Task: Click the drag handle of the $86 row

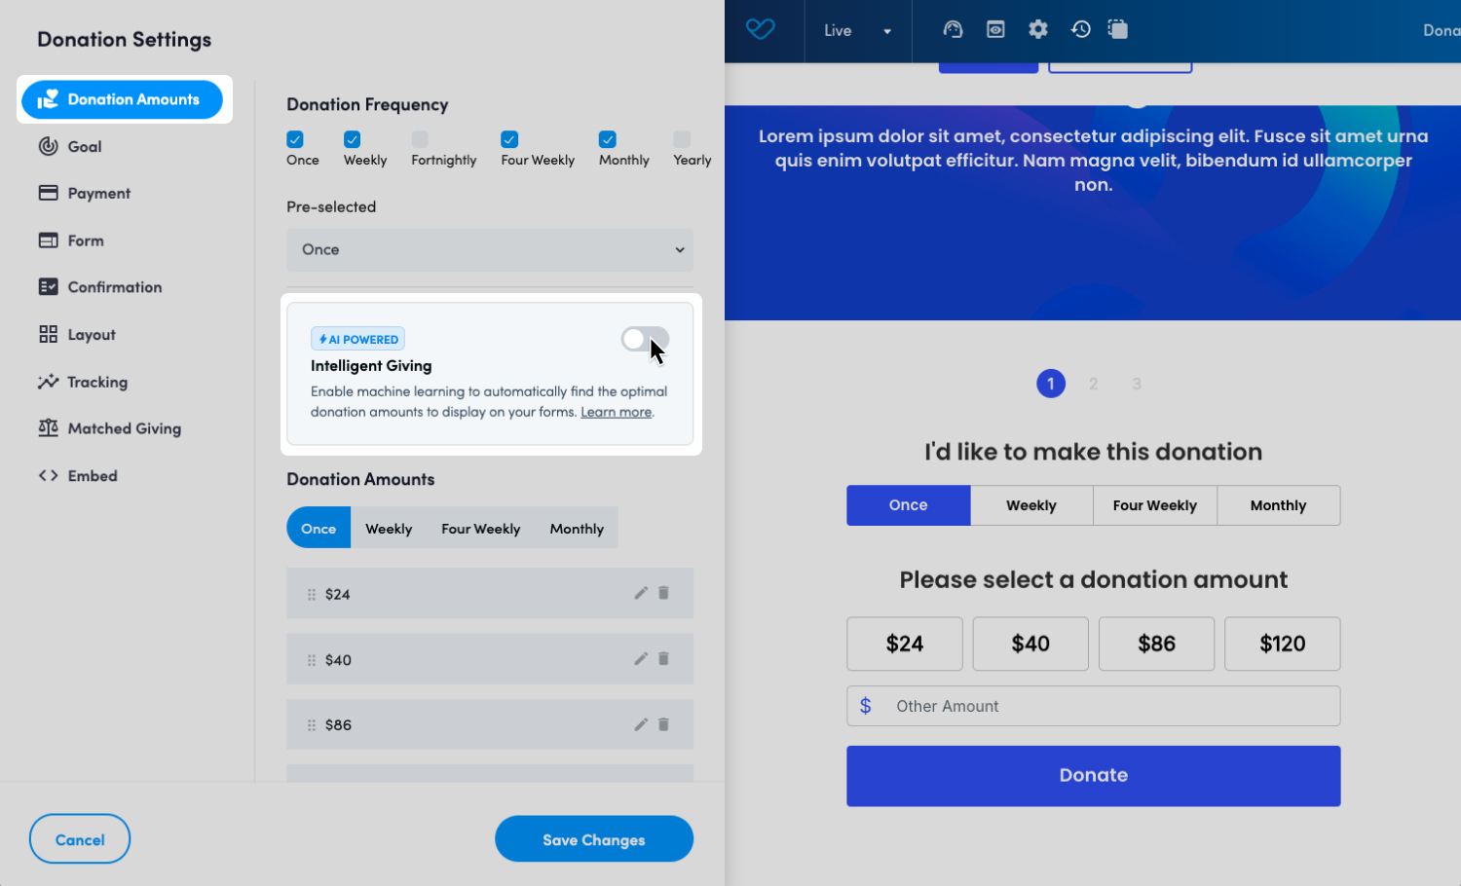Action: [312, 725]
